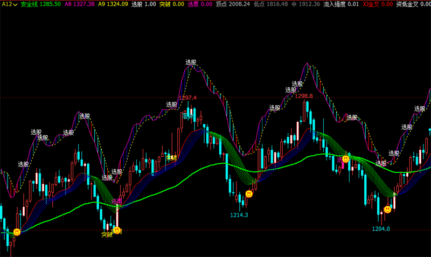Click the smiley on the green safety line
This screenshot has height=257, width=431.
pos(346,158)
